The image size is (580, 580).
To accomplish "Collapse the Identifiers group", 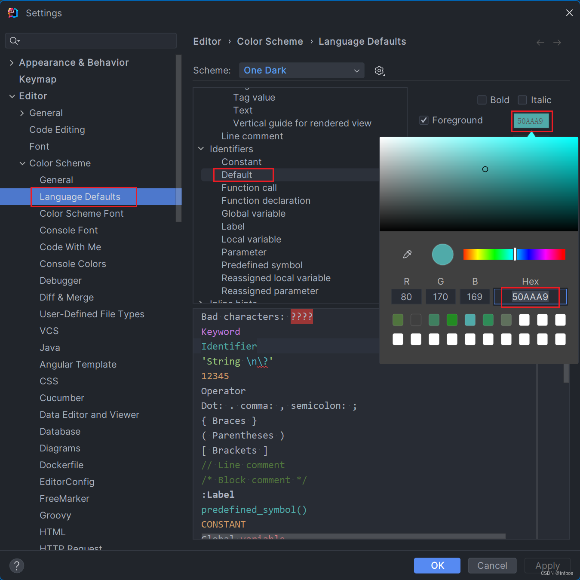I will pos(201,149).
